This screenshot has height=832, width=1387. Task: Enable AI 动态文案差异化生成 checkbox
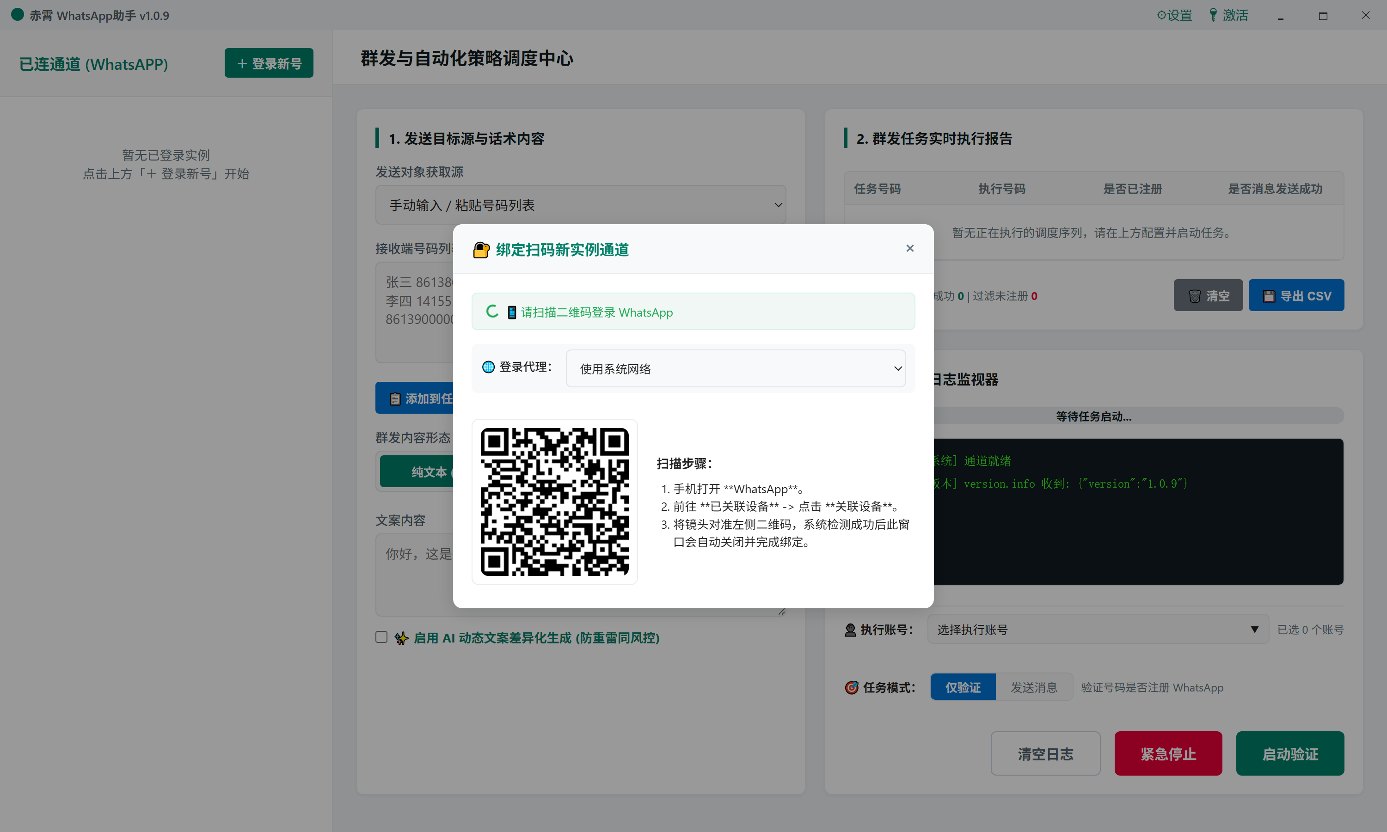click(381, 637)
